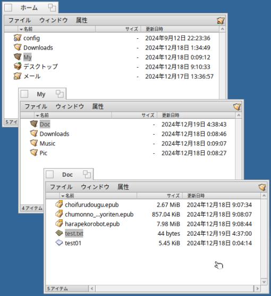The image size is (271, 296).
Task: Close the My window using its tab square
Action: 24,94
